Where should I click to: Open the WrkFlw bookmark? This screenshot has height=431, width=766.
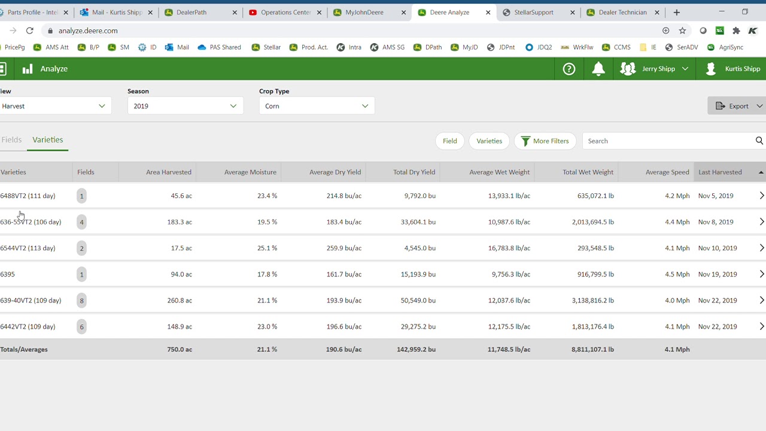point(577,47)
